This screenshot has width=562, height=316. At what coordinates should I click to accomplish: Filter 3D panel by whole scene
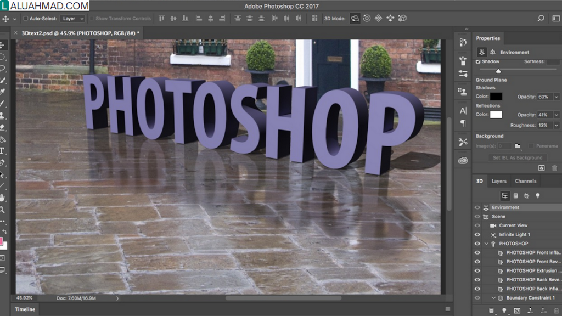click(505, 196)
